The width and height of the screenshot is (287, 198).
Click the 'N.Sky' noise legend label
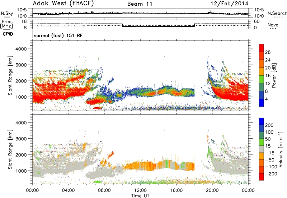(7, 13)
